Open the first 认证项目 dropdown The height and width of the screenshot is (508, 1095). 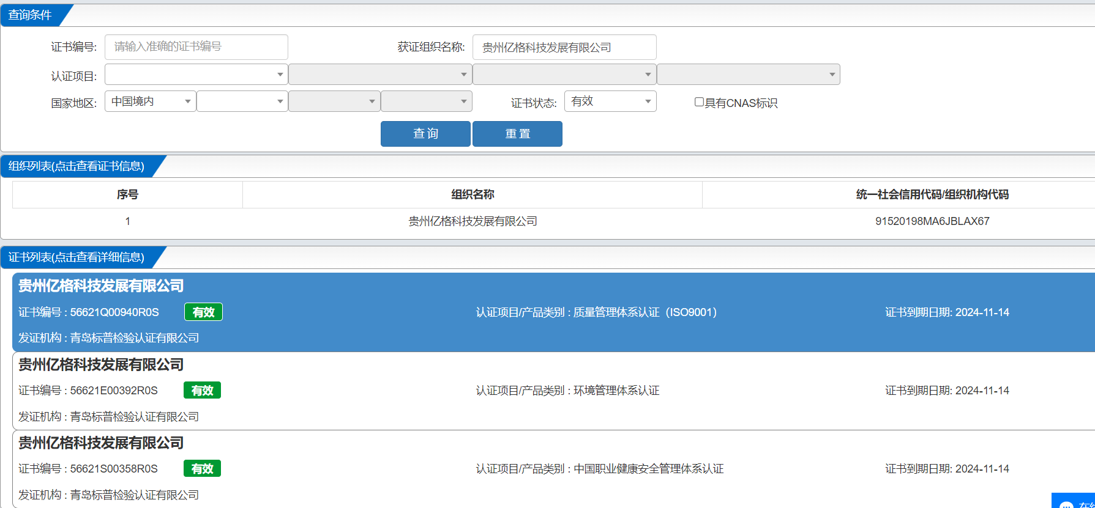coord(196,75)
